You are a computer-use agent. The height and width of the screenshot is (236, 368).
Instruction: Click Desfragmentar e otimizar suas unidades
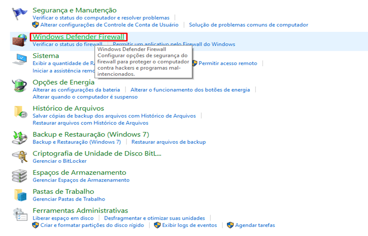tap(155, 218)
